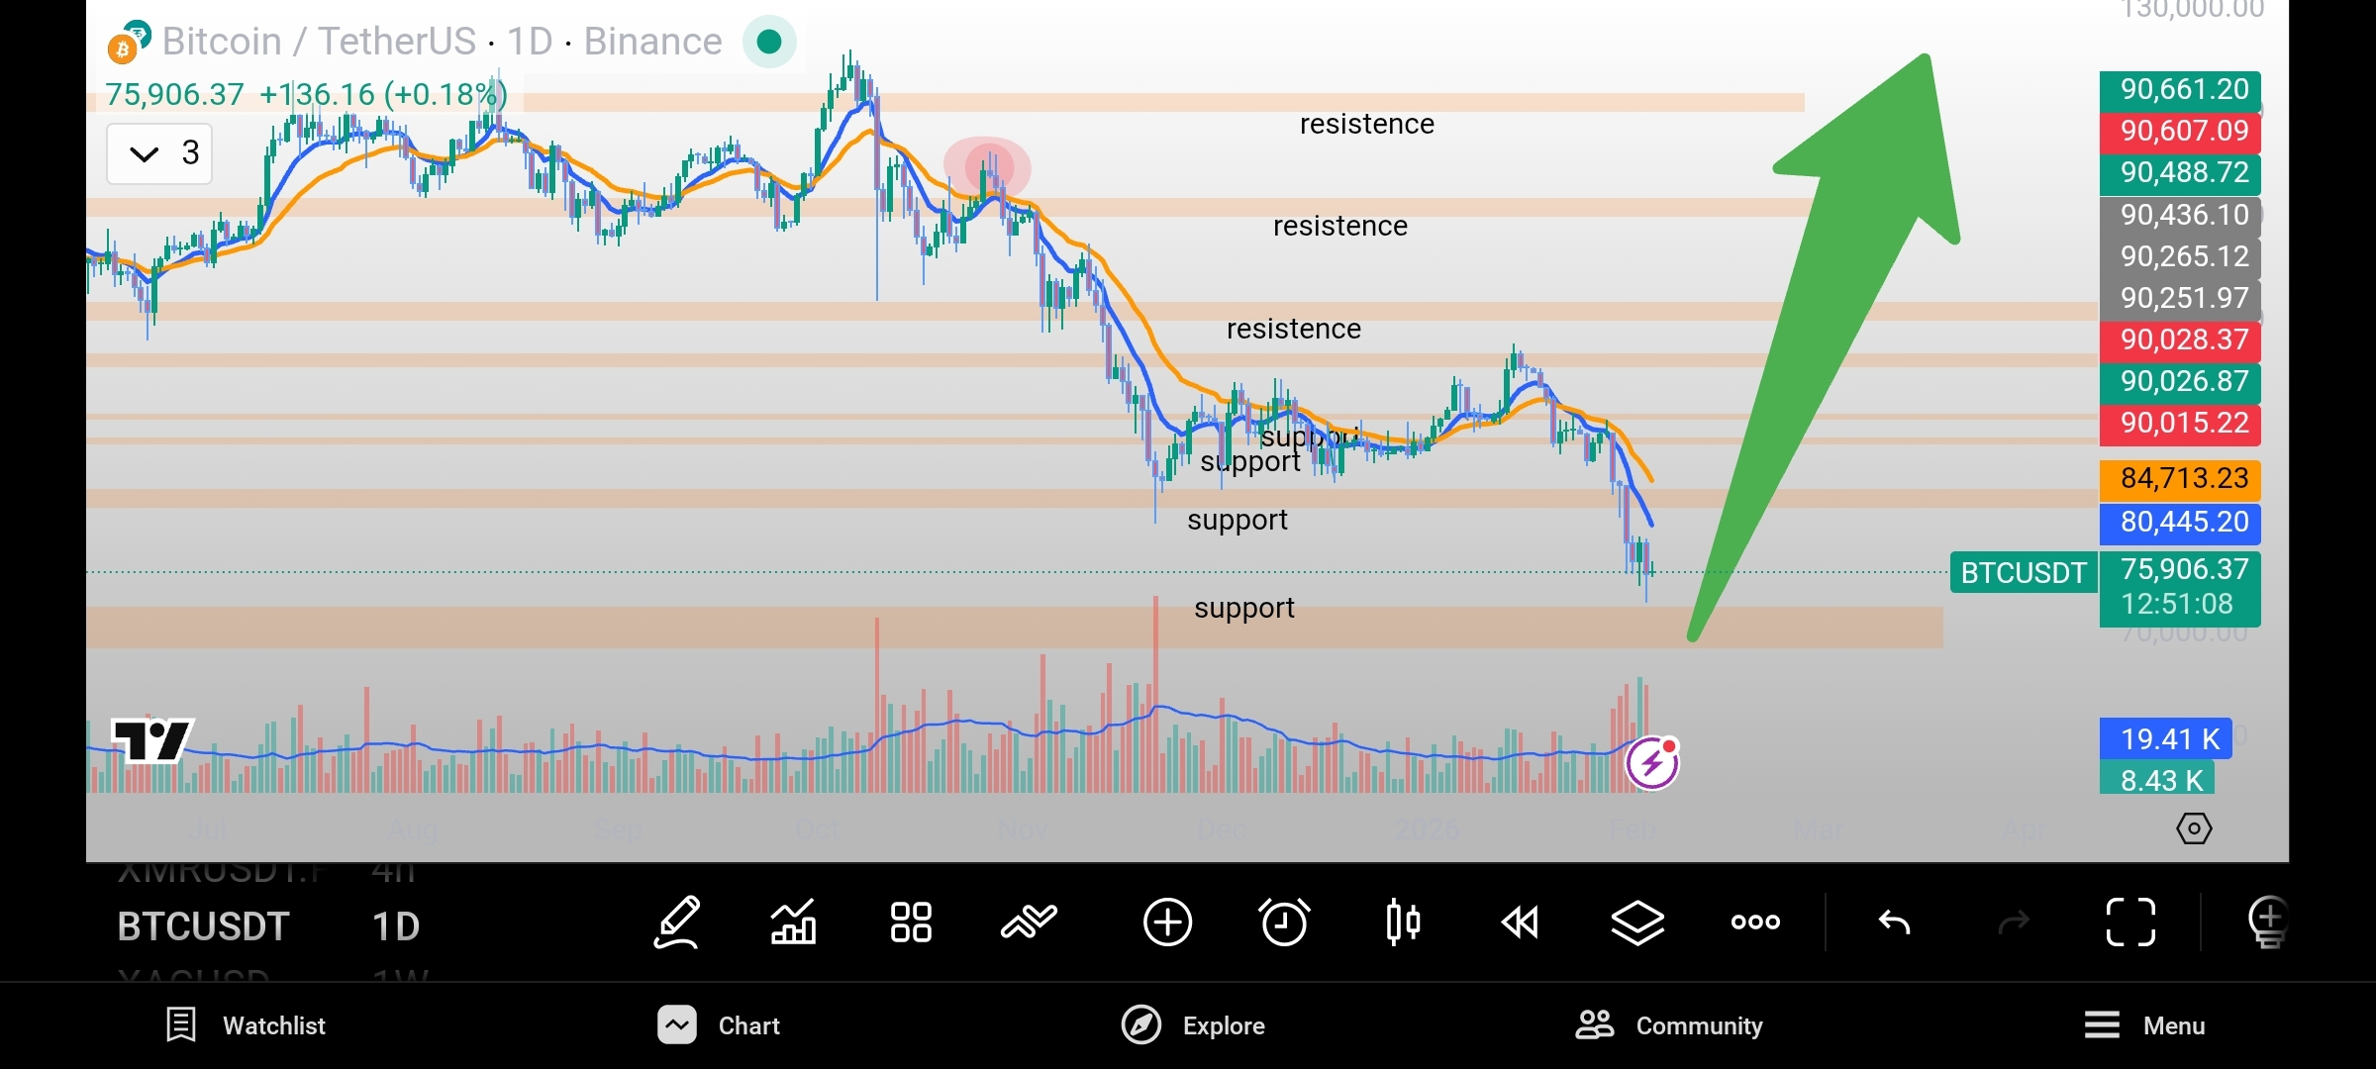This screenshot has width=2376, height=1069.
Task: Toggle the green market status dot
Action: (x=769, y=42)
